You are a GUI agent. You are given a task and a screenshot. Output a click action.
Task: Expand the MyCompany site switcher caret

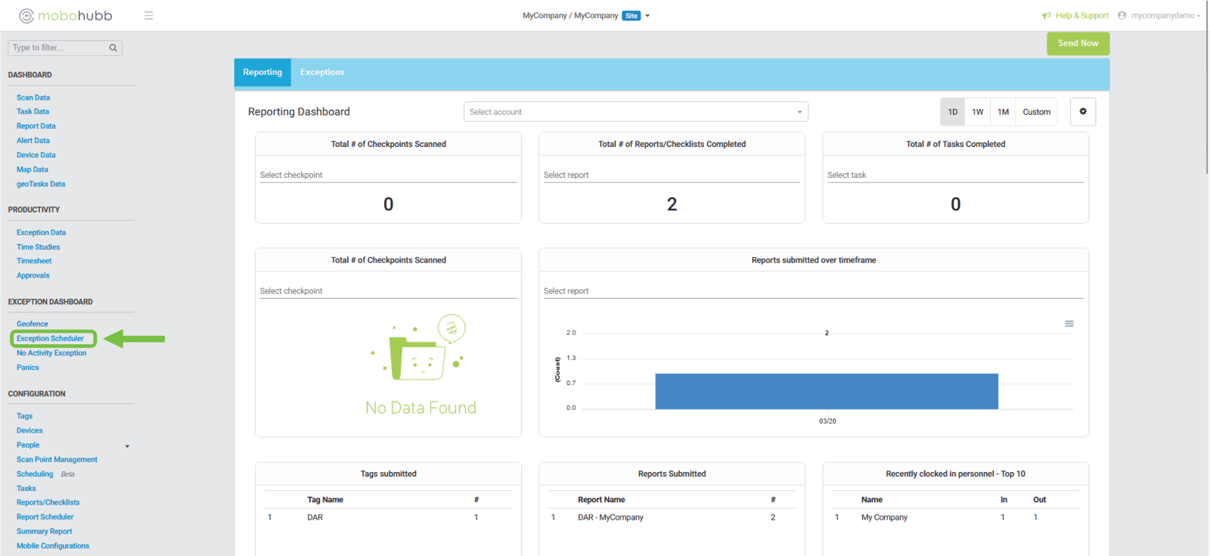[647, 16]
